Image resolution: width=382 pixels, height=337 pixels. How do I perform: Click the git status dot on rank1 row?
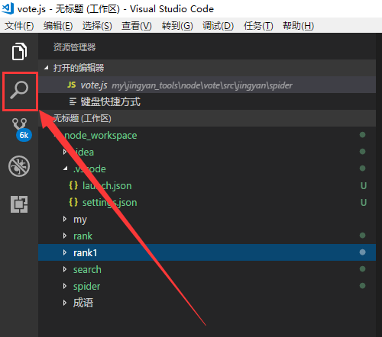tap(362, 252)
